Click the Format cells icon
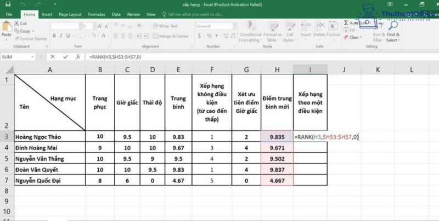439x221 pixels. pyautogui.click(x=333, y=27)
